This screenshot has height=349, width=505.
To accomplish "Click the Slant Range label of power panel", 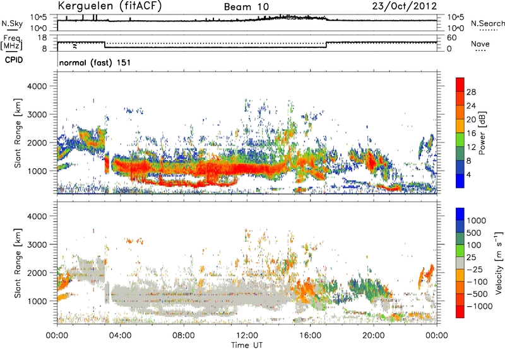I will pos(18,133).
